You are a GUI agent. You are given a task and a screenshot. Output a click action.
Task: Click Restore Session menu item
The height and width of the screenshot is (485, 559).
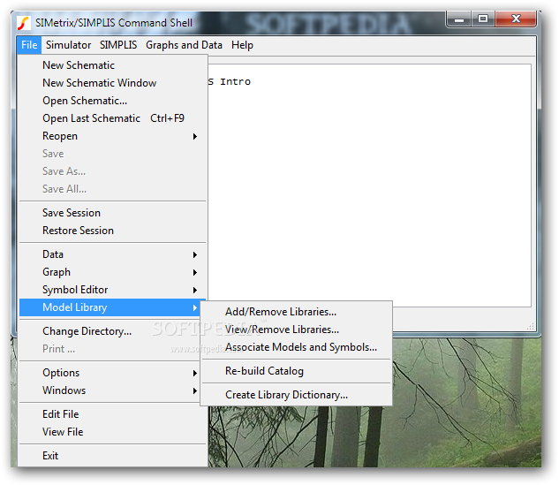[x=113, y=231]
